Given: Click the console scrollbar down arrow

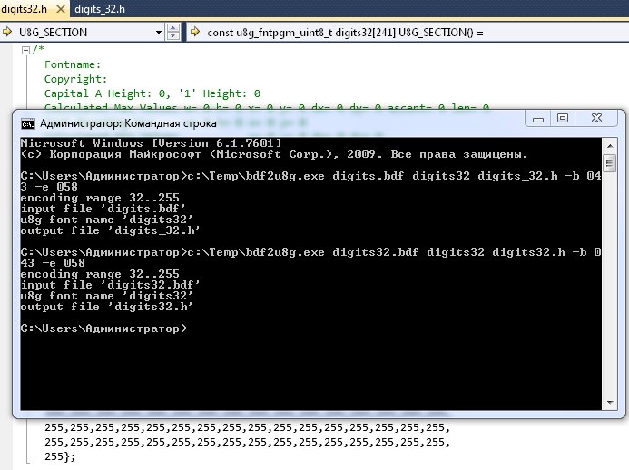Looking at the screenshot, I should click(x=610, y=404).
